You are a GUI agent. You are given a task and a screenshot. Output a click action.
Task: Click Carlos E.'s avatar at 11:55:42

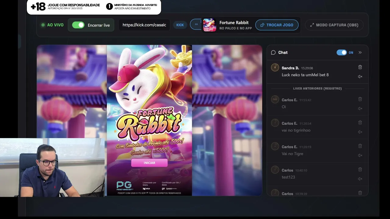pyautogui.click(x=275, y=99)
